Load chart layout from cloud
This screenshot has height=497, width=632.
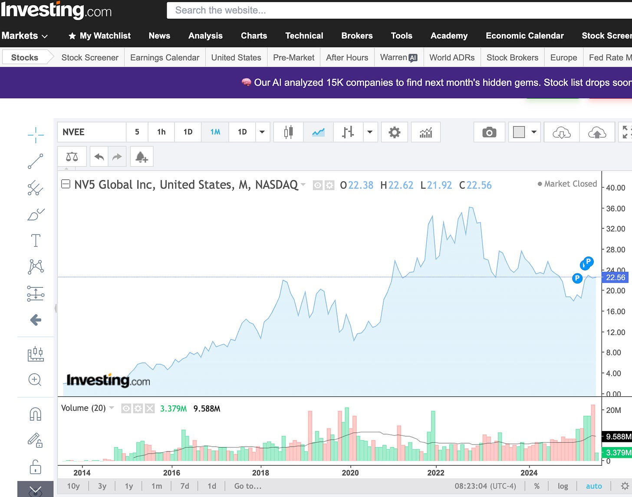(562, 132)
